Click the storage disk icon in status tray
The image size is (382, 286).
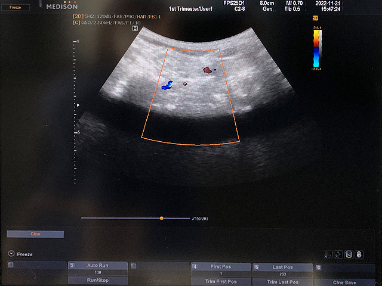[x=350, y=254]
